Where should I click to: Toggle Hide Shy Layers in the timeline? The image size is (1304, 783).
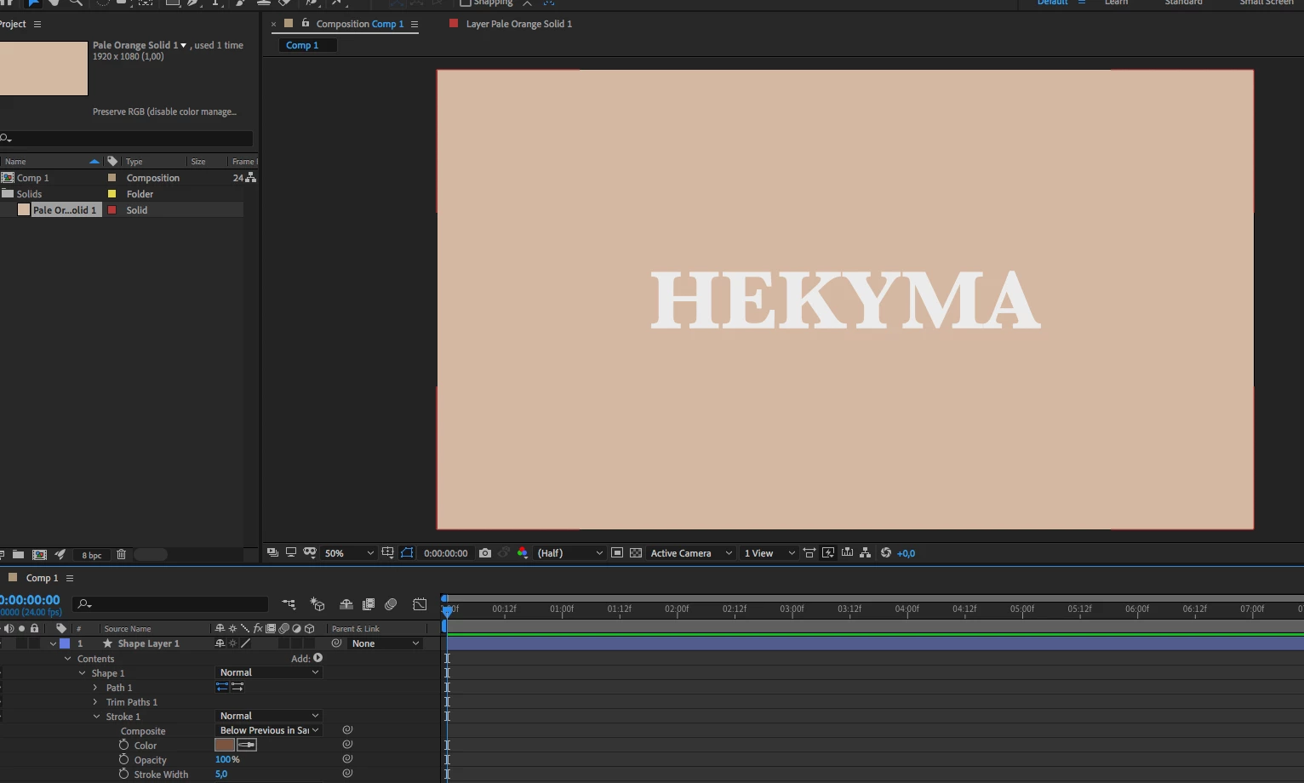tap(346, 604)
